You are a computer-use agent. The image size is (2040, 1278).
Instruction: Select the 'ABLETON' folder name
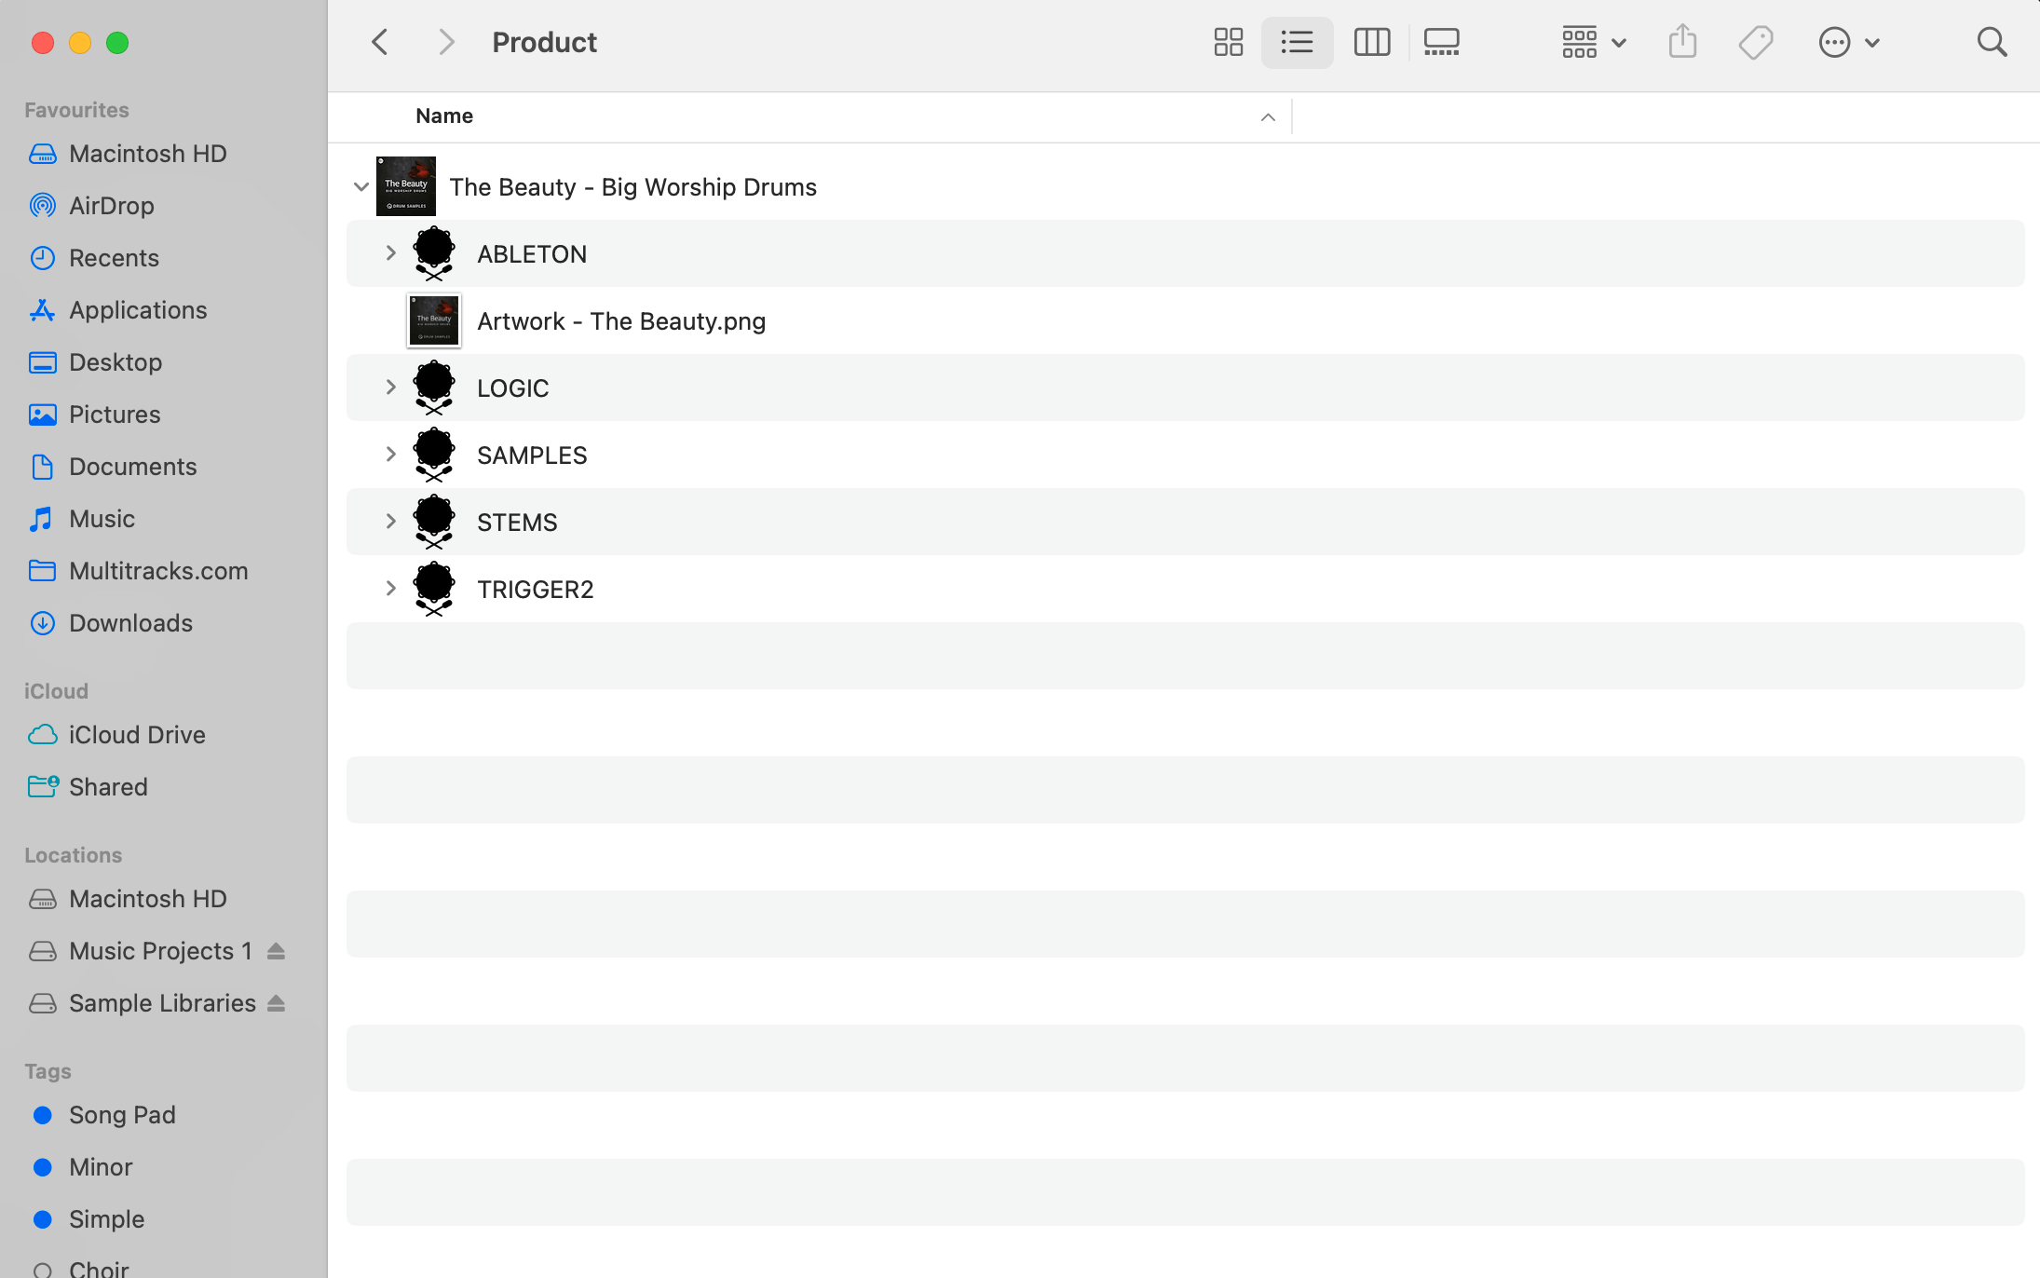532,254
